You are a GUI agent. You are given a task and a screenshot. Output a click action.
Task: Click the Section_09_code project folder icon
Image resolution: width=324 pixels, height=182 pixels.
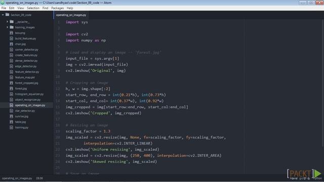pyautogui.click(x=8, y=15)
